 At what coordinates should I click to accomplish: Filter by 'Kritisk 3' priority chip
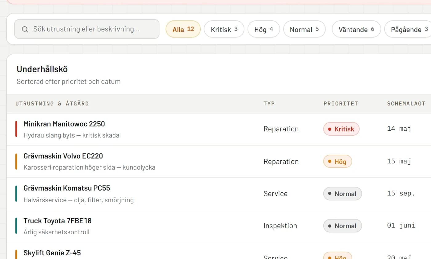coord(224,29)
